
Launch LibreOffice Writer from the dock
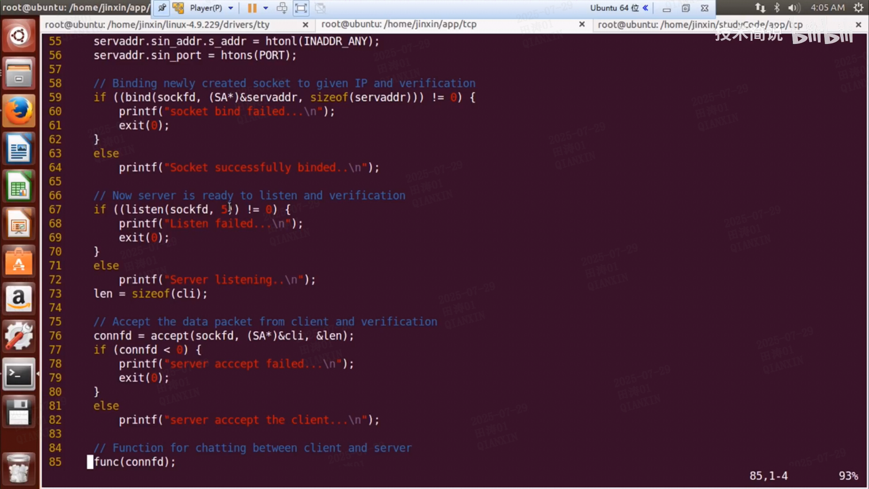tap(19, 149)
